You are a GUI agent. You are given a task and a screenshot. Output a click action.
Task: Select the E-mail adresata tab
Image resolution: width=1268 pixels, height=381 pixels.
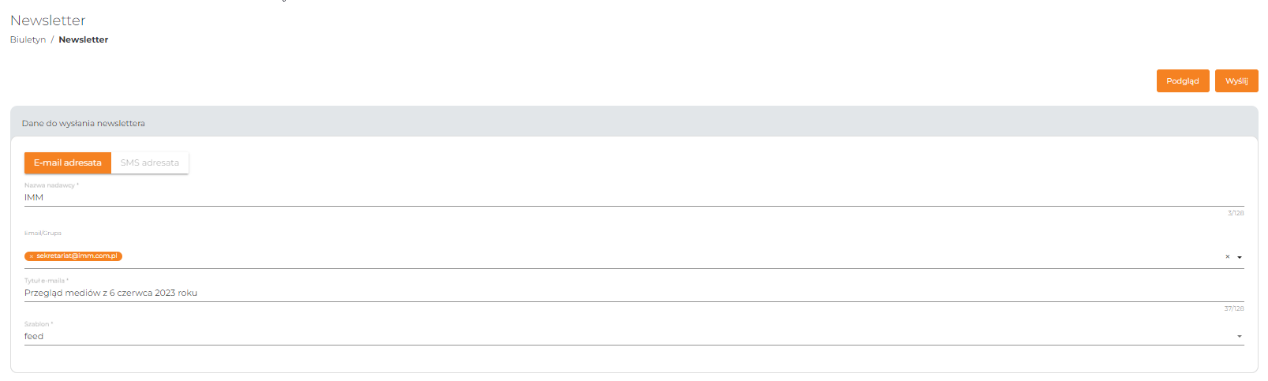(x=68, y=162)
